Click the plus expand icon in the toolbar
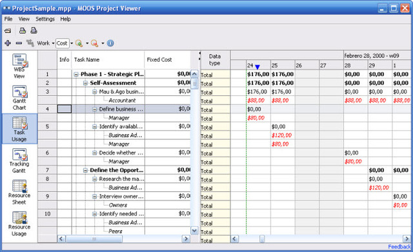Image resolution: width=413 pixels, height=252 pixels. point(8,43)
